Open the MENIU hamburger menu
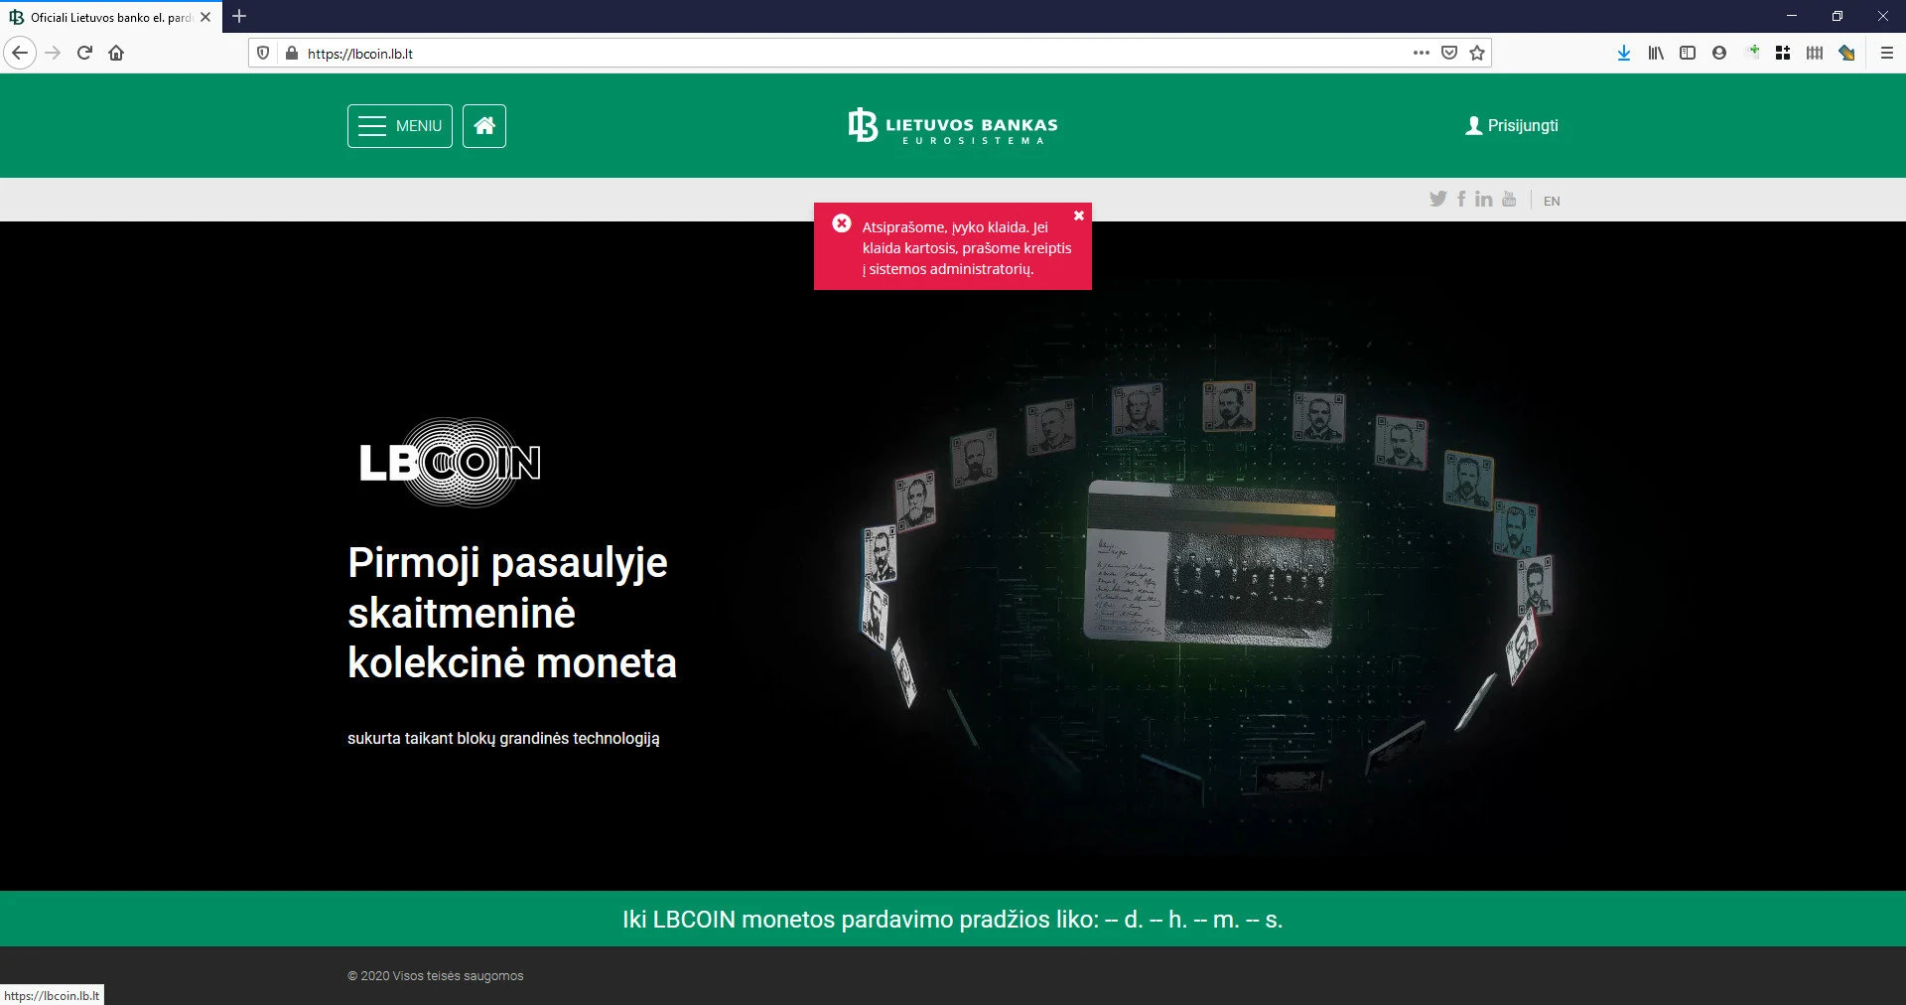Image resolution: width=1906 pixels, height=1005 pixels. tap(399, 126)
